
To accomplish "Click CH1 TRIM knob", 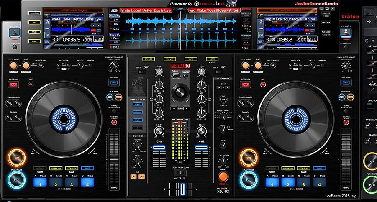I will point(159,72).
